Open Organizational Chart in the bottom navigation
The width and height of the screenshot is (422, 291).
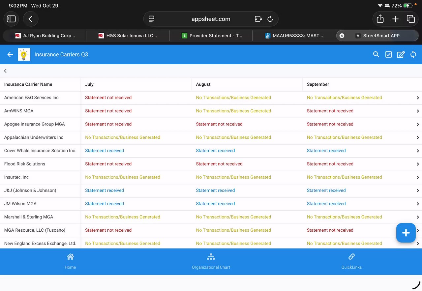[211, 261]
